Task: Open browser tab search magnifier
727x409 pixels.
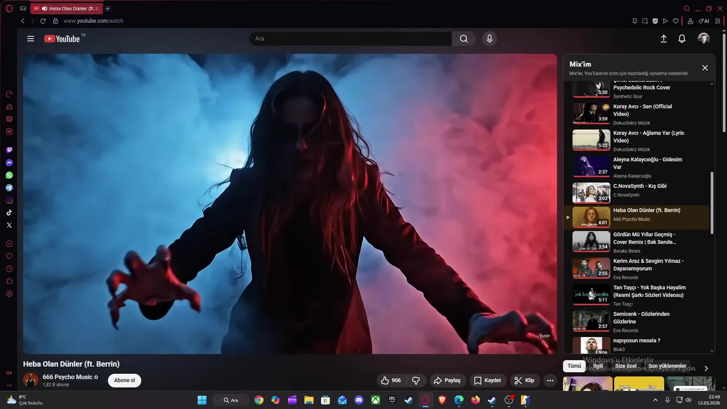Action: click(687, 9)
